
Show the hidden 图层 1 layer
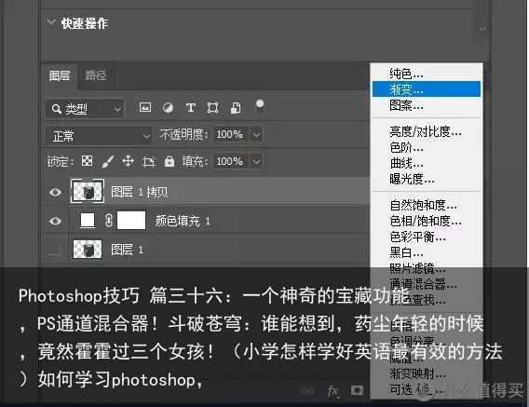click(54, 250)
